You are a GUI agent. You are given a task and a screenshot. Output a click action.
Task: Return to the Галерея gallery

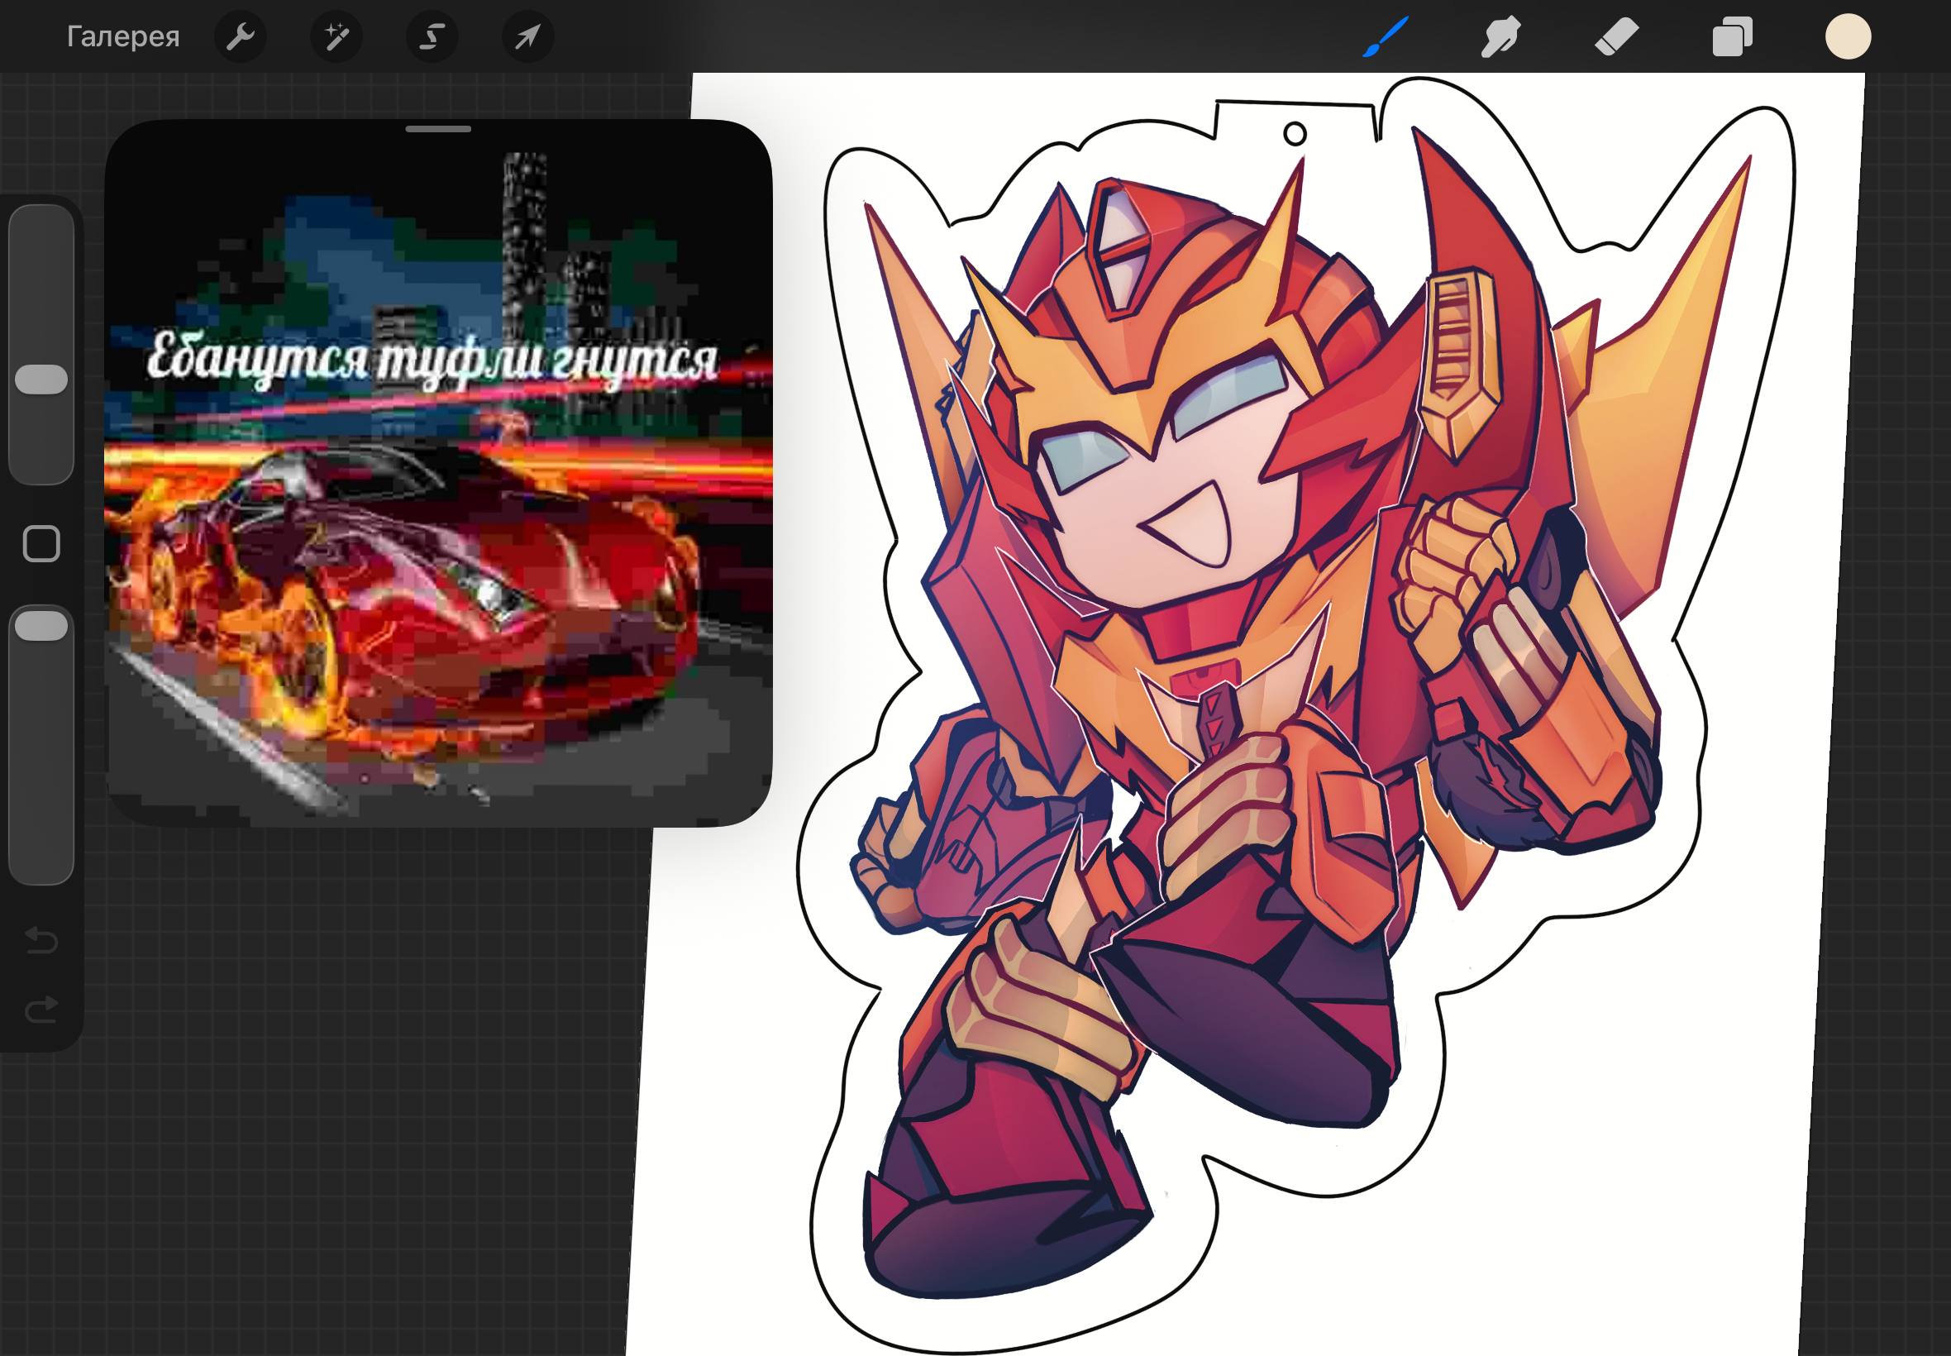(x=123, y=36)
